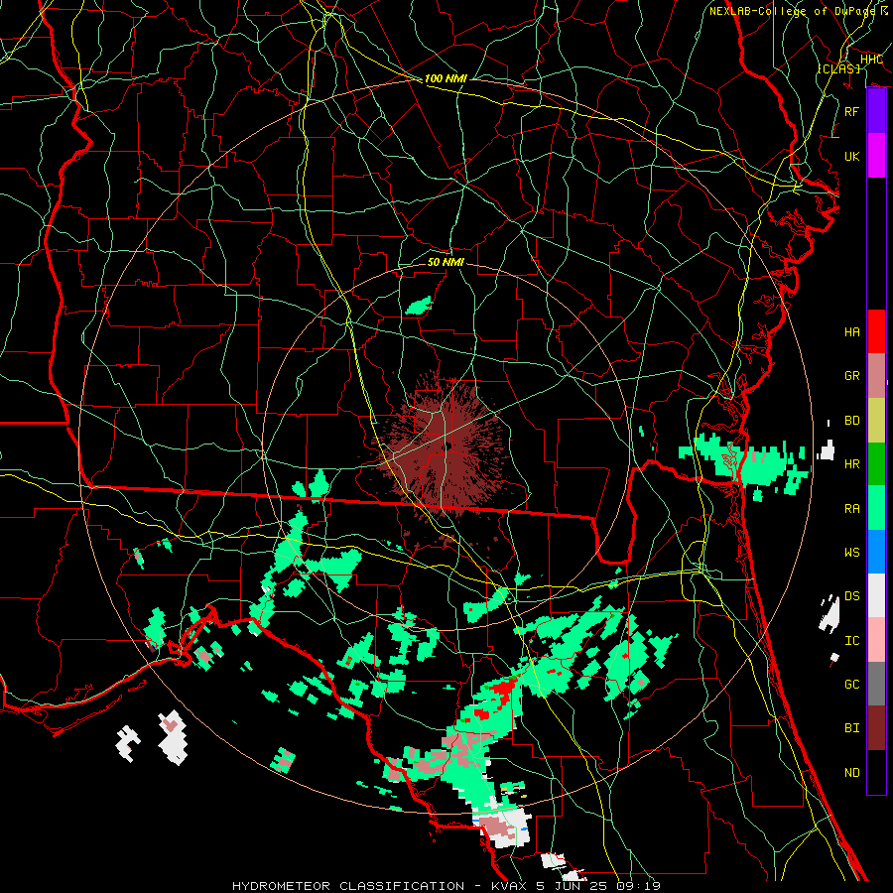Click the ND black legend swatch
The width and height of the screenshot is (893, 893).
pos(876,772)
